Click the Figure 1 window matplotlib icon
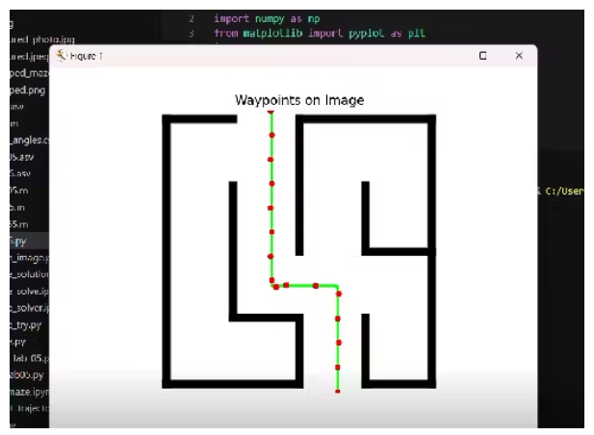The width and height of the screenshot is (594, 435). click(62, 57)
